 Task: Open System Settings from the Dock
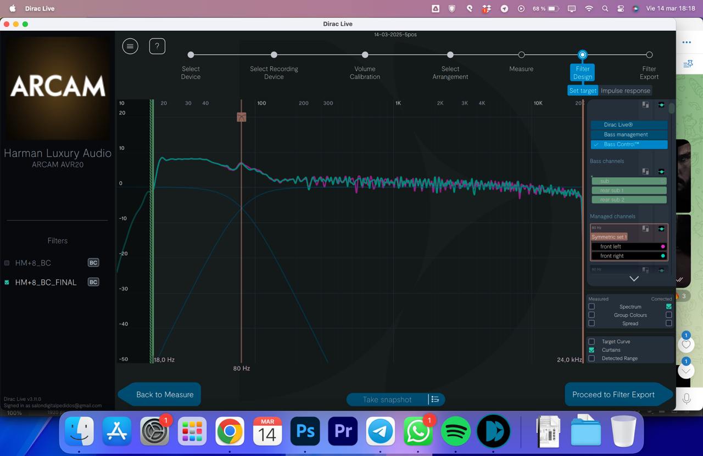154,431
